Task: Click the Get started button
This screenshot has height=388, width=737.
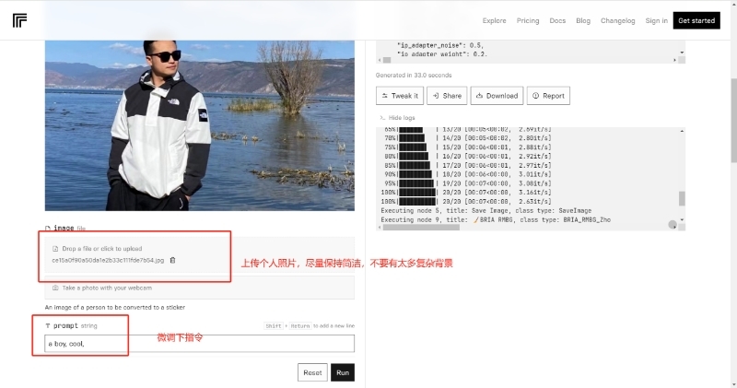Action: (696, 20)
